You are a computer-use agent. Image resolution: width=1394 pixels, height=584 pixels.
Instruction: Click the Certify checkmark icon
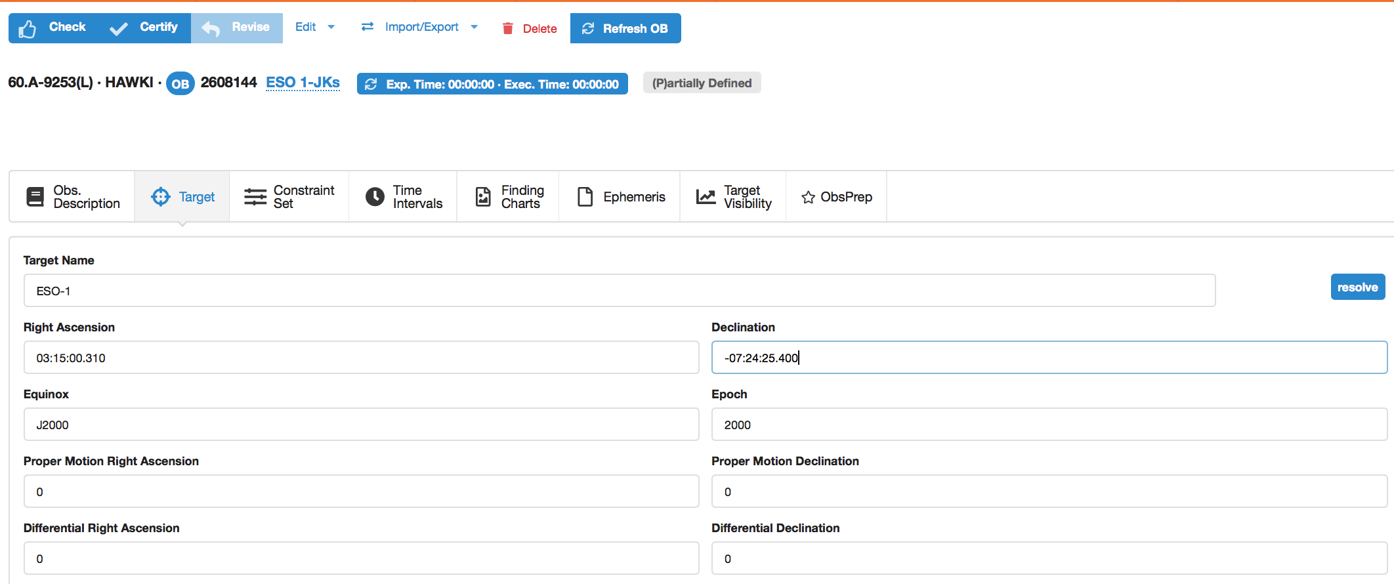click(119, 29)
